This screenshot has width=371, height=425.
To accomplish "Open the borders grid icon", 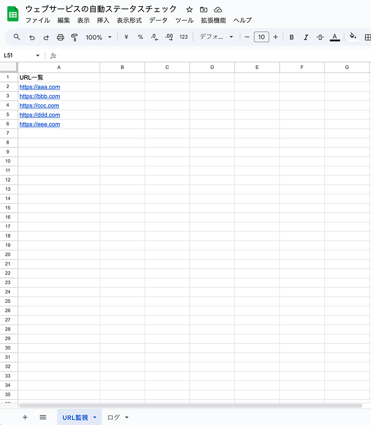I will pos(367,37).
